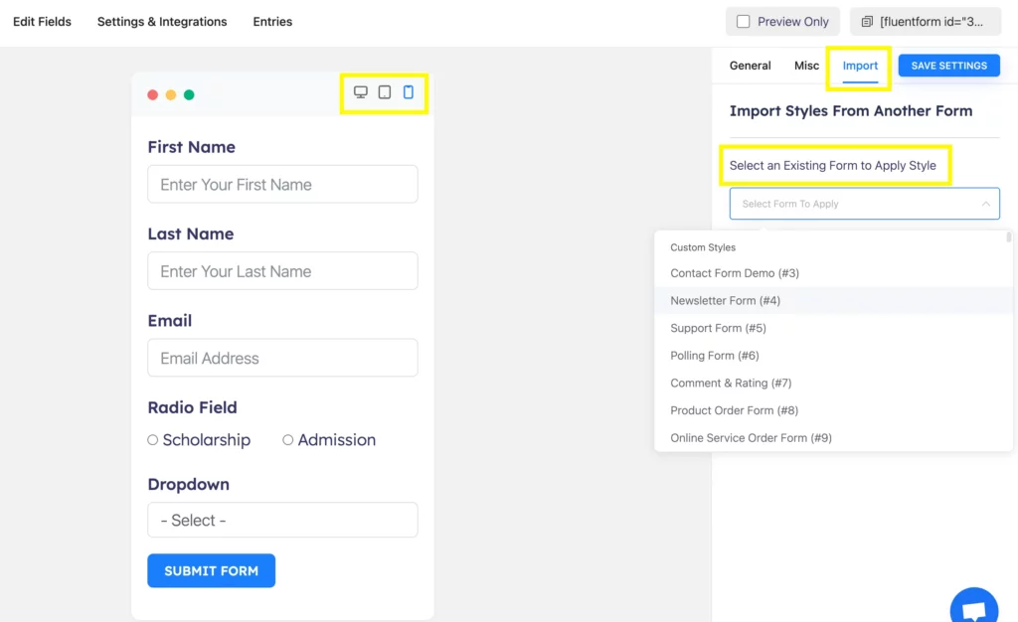Switch to the General tab
This screenshot has width=1018, height=622.
(x=750, y=66)
